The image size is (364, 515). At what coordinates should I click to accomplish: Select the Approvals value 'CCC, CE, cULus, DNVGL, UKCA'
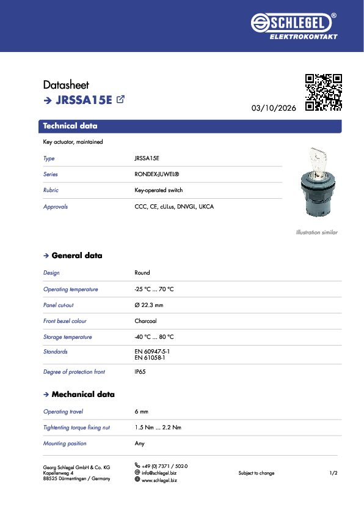tap(174, 207)
